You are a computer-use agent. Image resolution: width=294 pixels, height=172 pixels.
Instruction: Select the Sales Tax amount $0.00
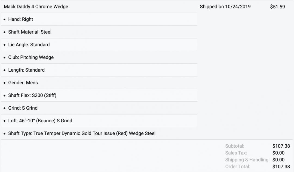point(278,153)
